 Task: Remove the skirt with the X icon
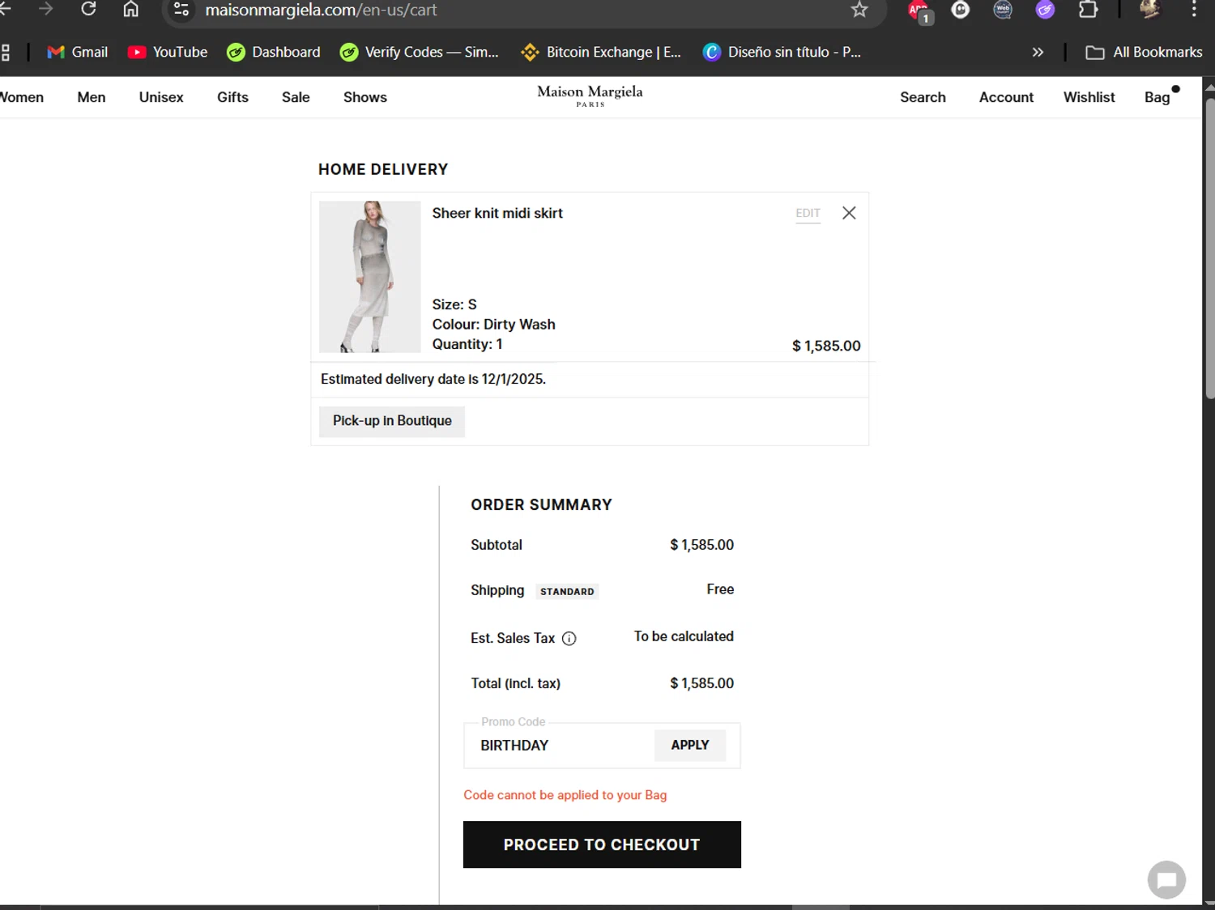[x=849, y=213]
